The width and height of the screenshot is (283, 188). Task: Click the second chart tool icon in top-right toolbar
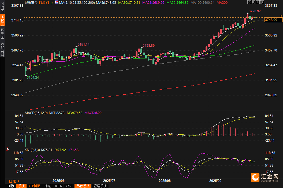pyautogui.click(x=253, y=2)
